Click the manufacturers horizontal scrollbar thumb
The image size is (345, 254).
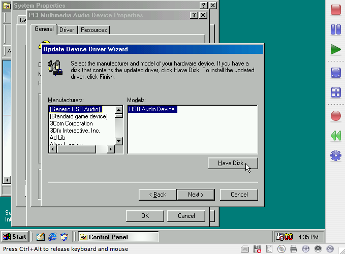76,149
